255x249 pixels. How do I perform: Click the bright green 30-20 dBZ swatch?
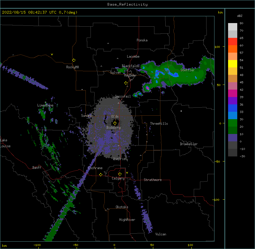[x=233, y=123]
